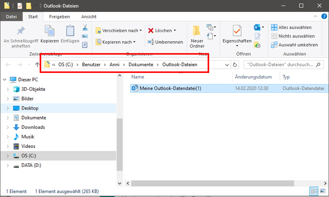Collapse the ribbon with chevron
The image size is (329, 197).
pos(315,16)
